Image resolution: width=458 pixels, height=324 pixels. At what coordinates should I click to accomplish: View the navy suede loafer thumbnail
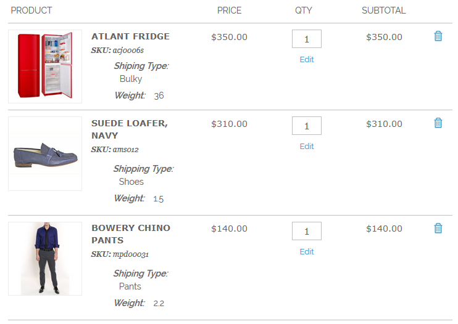45,154
